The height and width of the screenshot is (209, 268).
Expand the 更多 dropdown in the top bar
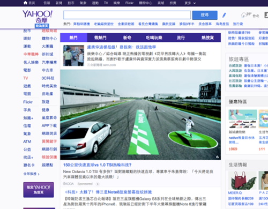tap(190, 3)
